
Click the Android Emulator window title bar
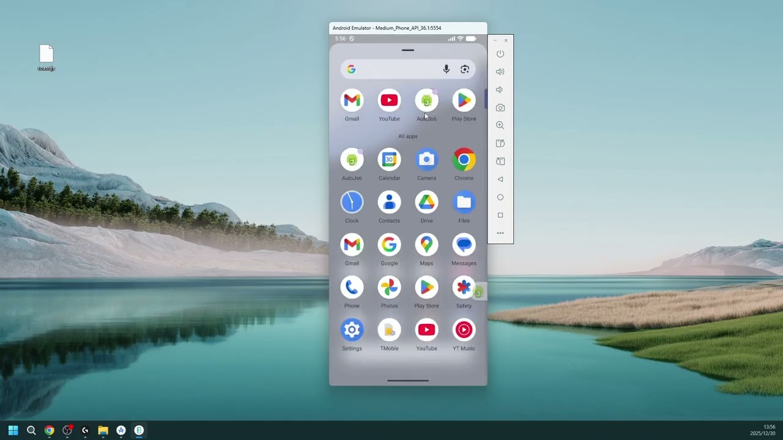[408, 28]
